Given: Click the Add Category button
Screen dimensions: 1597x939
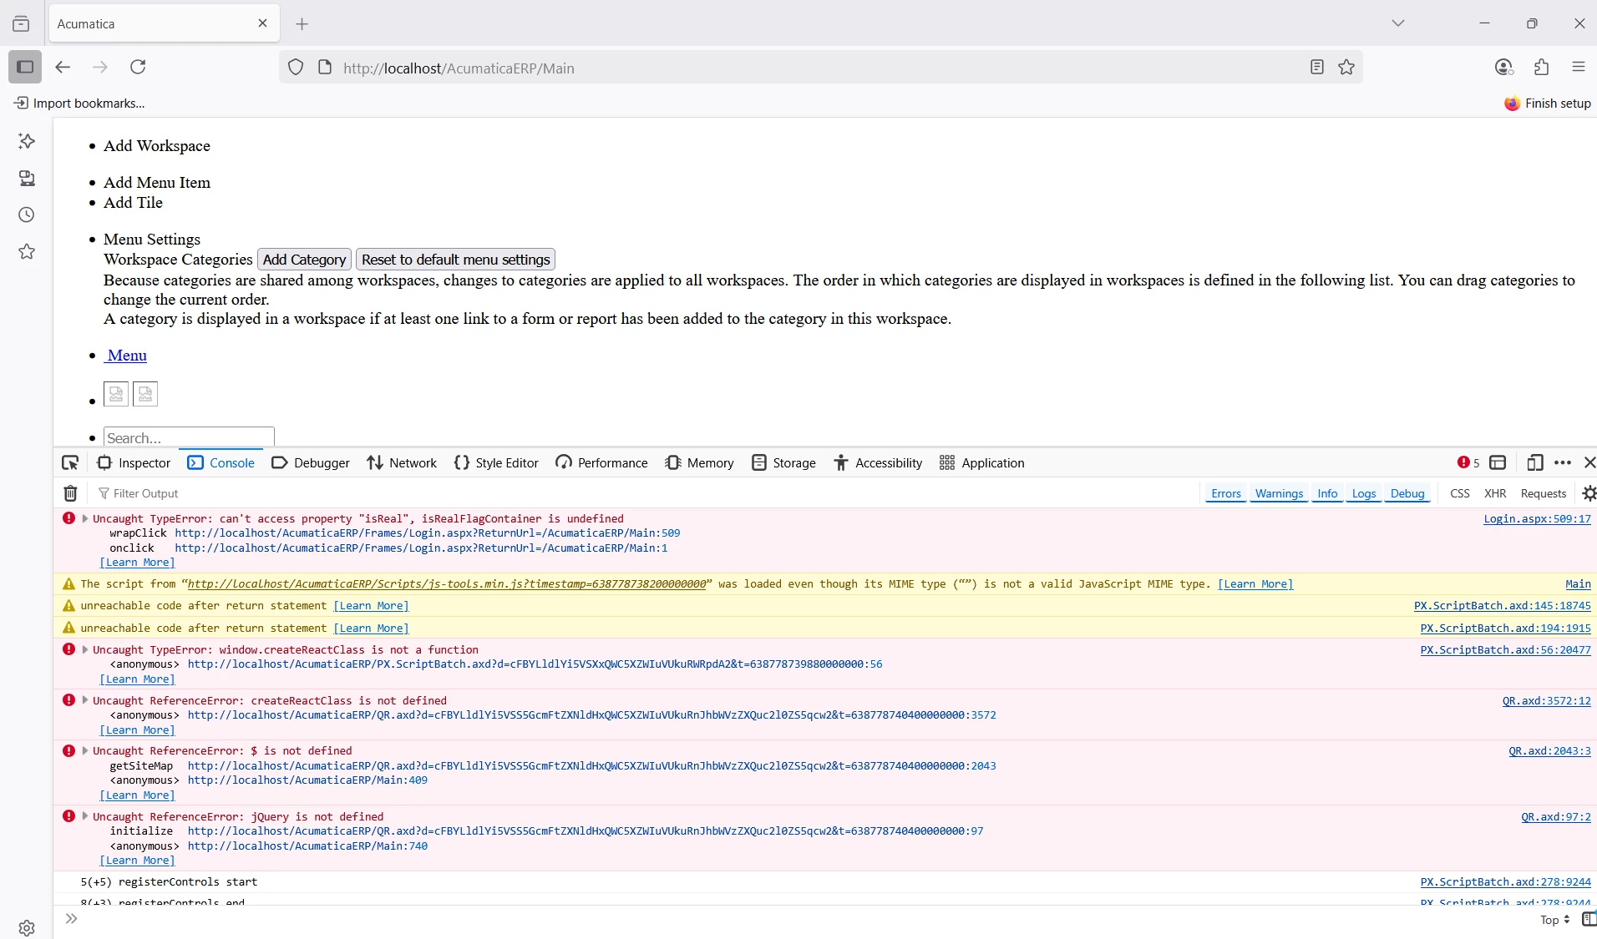Looking at the screenshot, I should pyautogui.click(x=304, y=260).
